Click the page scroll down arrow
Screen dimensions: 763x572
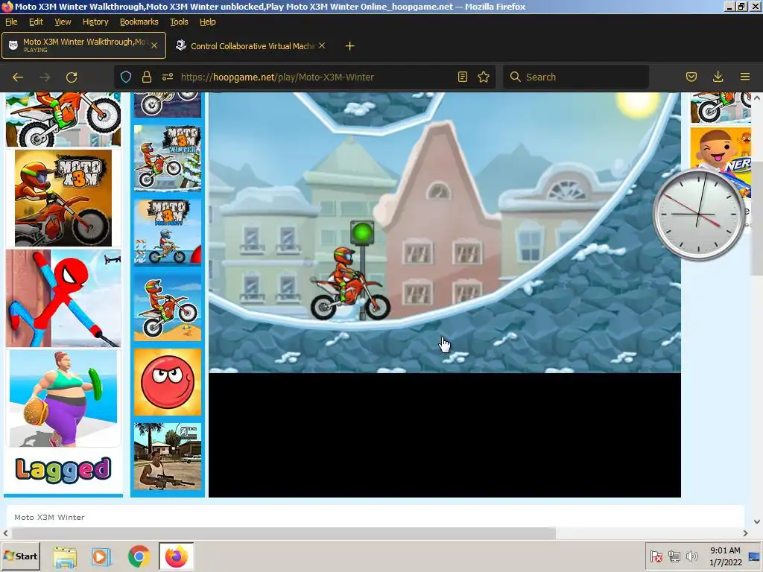[x=757, y=521]
